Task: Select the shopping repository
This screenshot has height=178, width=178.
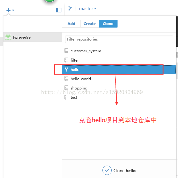Action: 119,88
